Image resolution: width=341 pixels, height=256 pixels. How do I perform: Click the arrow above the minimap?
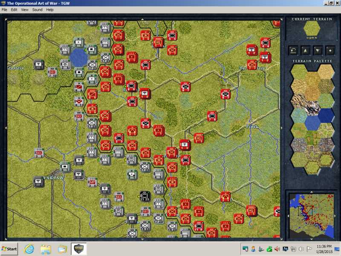tap(312, 192)
